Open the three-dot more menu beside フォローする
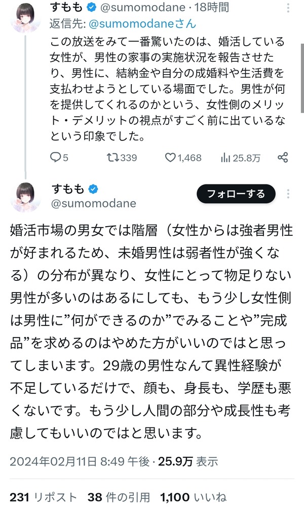304x509 pixels. pos(288,194)
